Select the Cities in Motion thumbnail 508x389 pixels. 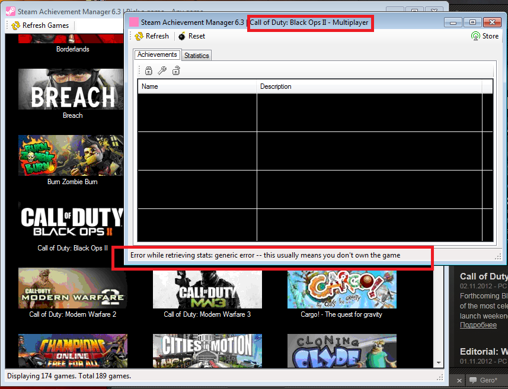point(207,351)
